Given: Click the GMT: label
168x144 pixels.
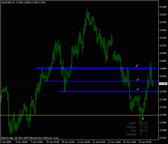Looking at the screenshot, I should pos(133,123).
